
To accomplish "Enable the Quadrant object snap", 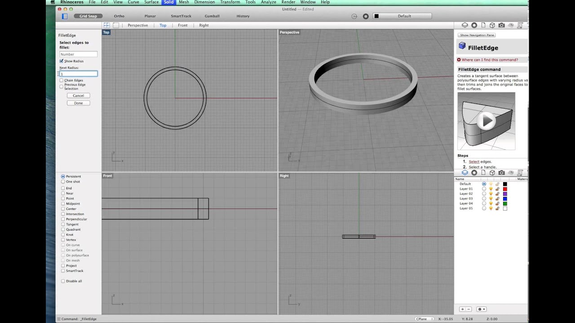I will click(x=63, y=229).
